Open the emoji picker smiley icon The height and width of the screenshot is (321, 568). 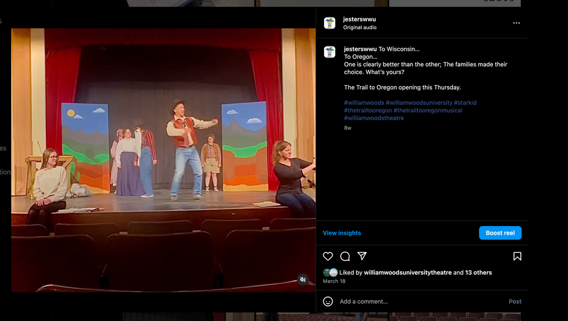click(x=328, y=301)
